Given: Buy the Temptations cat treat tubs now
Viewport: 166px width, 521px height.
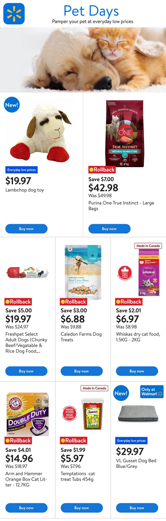Looking at the screenshot, I should 82,508.
